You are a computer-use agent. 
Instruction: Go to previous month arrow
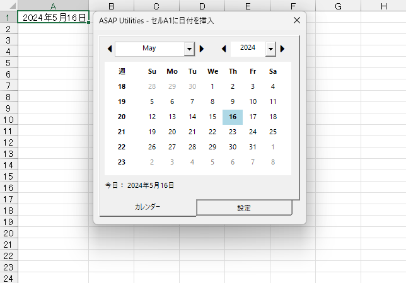pos(110,49)
